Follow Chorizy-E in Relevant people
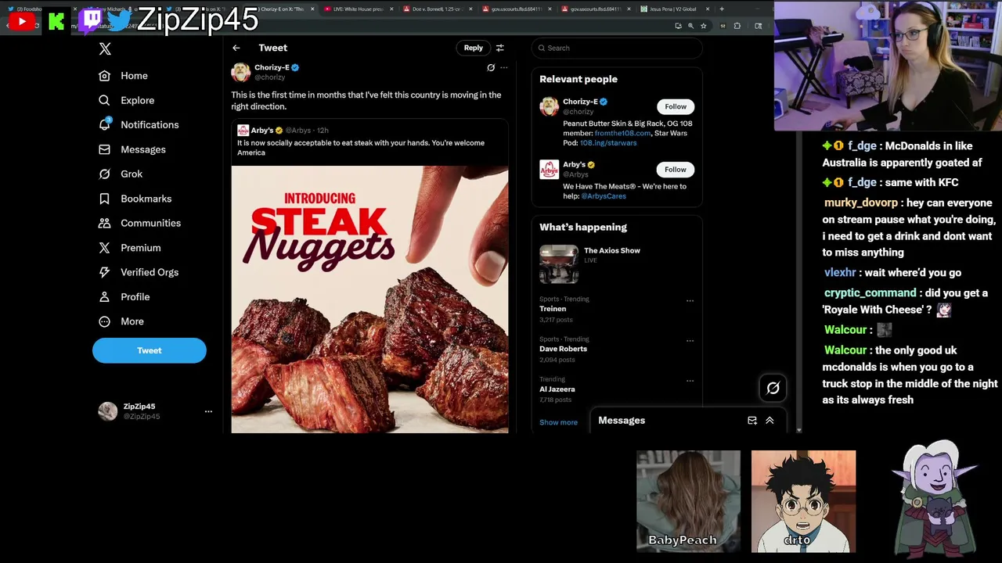 (x=676, y=106)
